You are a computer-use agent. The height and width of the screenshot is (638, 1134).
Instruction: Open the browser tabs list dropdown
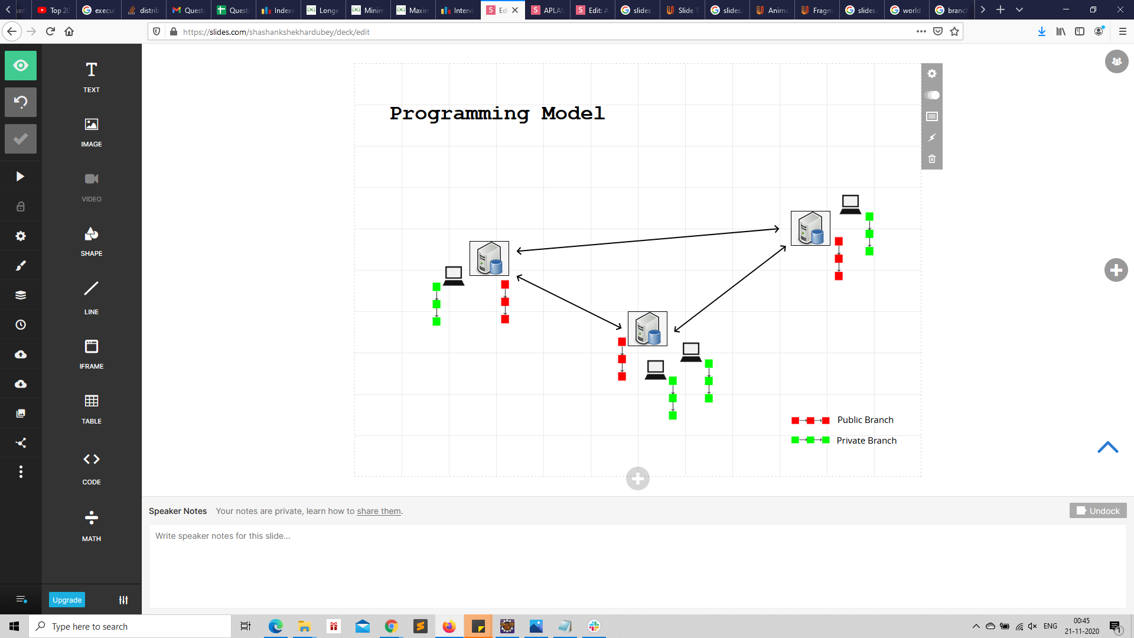(1019, 10)
